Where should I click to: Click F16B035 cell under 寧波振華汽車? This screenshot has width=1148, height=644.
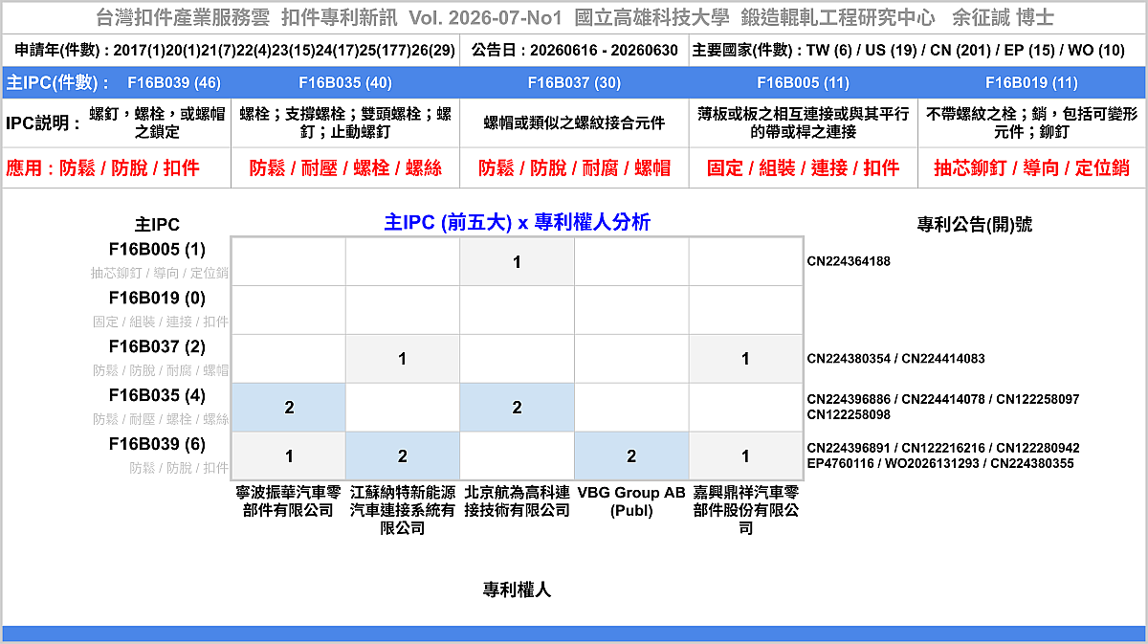pyautogui.click(x=289, y=408)
